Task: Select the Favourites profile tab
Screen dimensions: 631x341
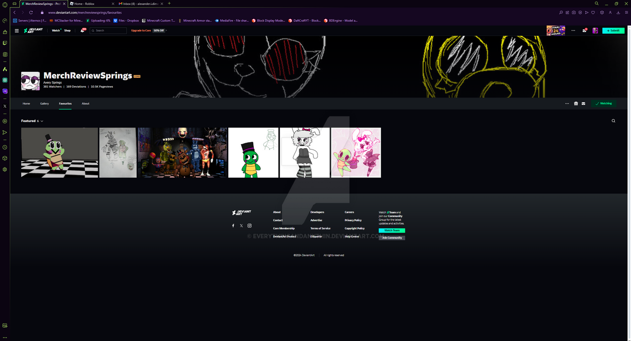Action: tap(65, 104)
